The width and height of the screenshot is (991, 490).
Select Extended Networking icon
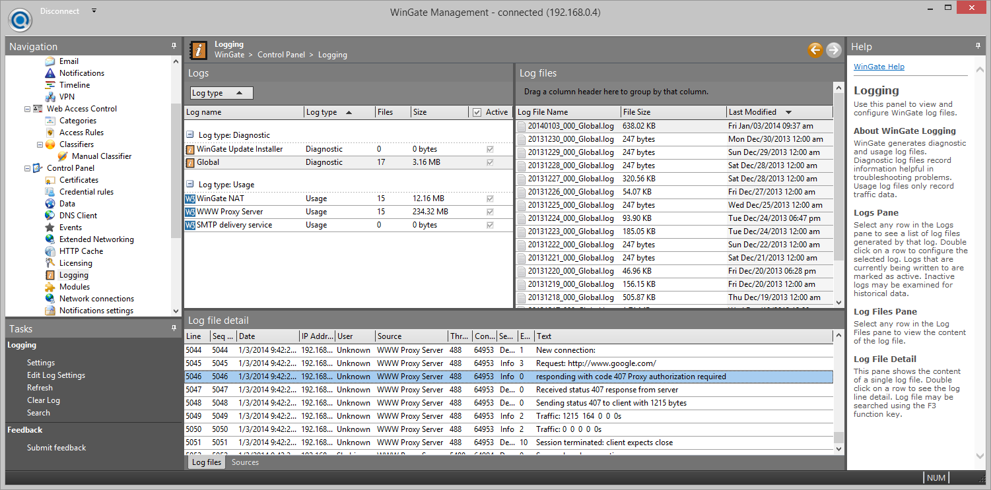50,239
